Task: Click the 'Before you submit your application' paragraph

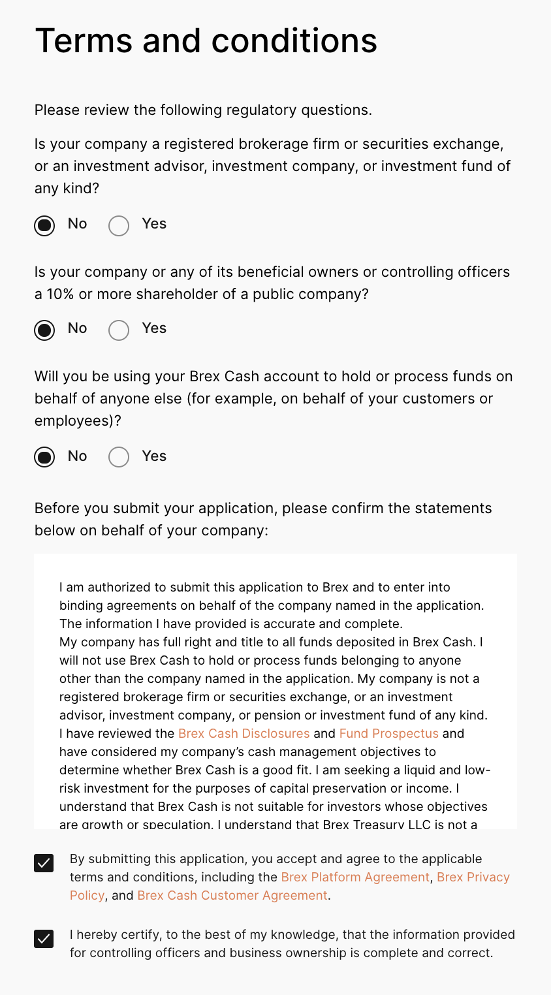Action: 263,519
